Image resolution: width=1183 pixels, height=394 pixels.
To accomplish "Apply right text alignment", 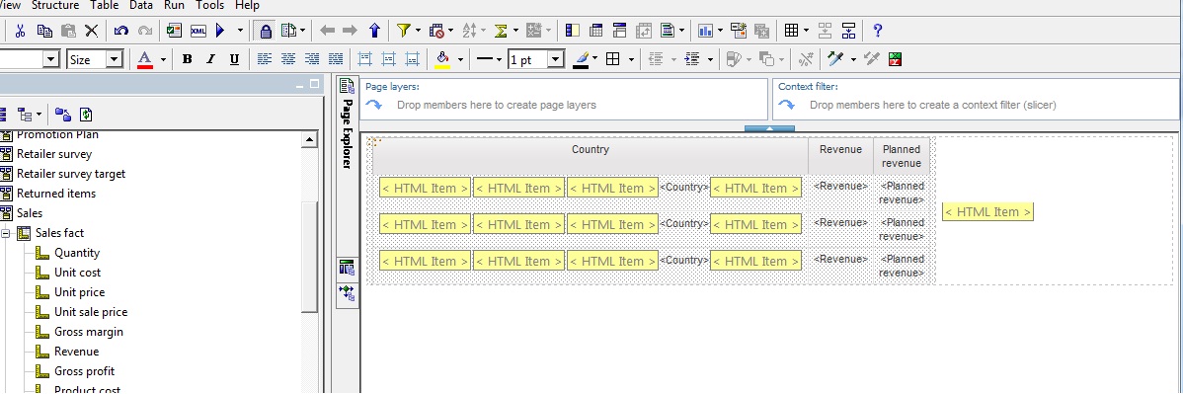I will coord(312,59).
